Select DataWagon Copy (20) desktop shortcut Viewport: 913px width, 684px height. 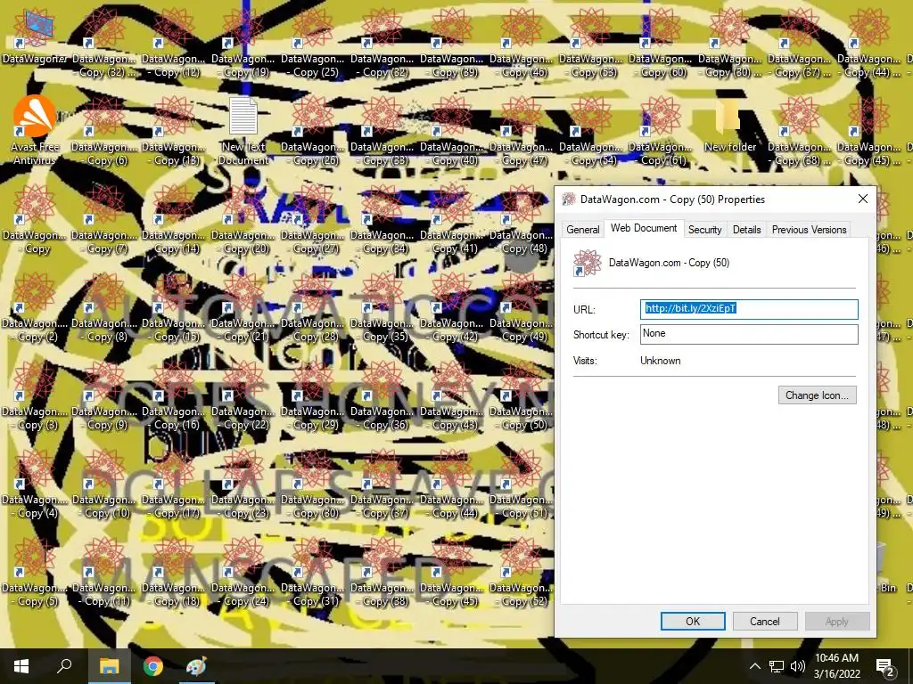coord(243,219)
